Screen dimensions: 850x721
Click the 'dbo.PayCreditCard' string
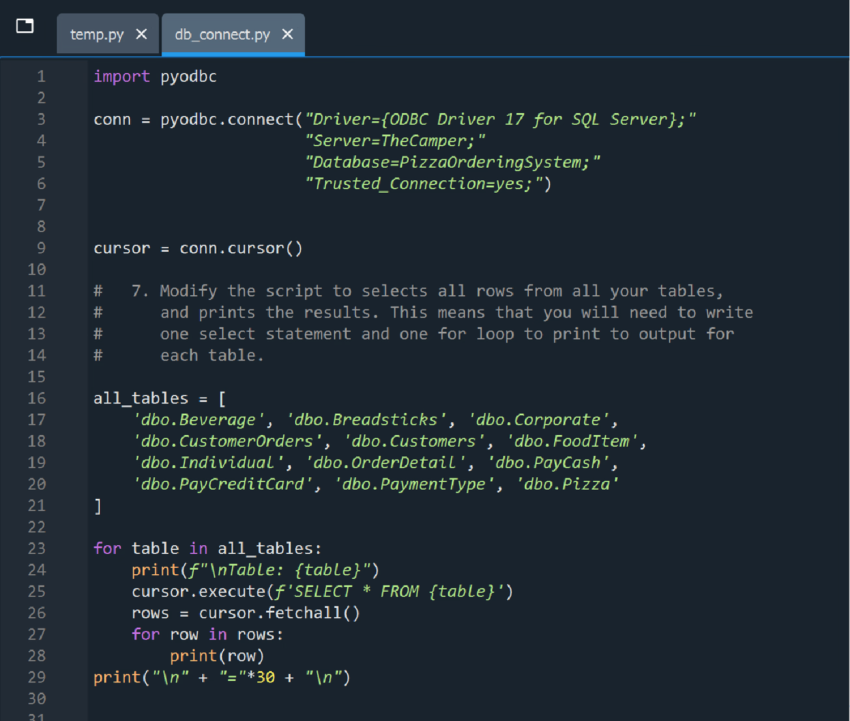(222, 485)
